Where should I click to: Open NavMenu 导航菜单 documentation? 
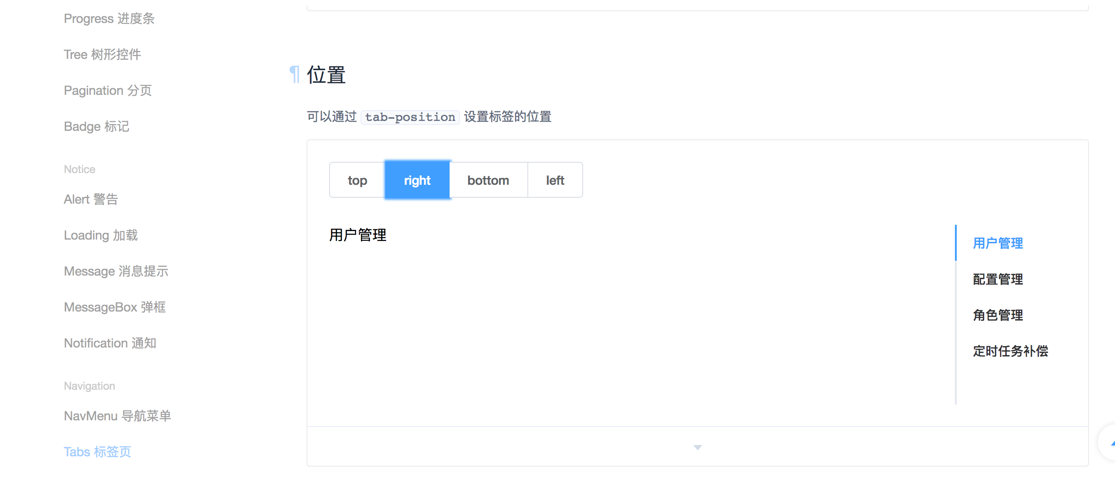118,416
